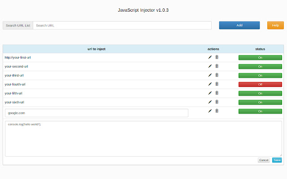287x179 pixels.
Task: Click the pencil icon in the google.com row
Action: (210, 111)
